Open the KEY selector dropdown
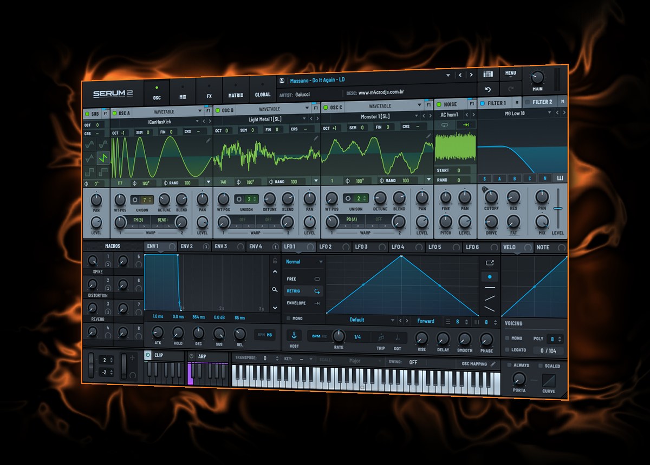The image size is (650, 465). tap(301, 359)
